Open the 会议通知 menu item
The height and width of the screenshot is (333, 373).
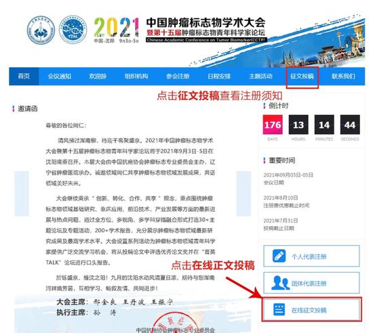click(x=60, y=76)
